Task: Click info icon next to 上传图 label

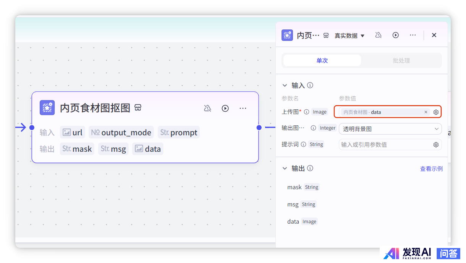Action: click(307, 112)
